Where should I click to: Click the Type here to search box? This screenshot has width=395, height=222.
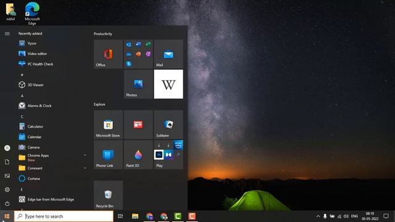pos(64,216)
